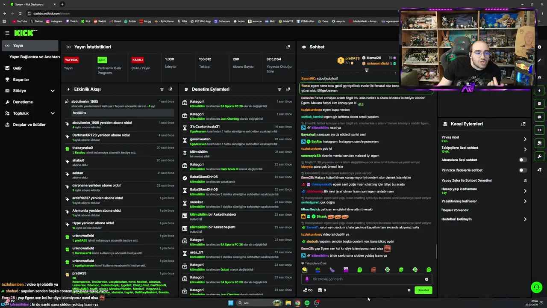Open YouTube bookmark in browser bar
547x308 pixels.
20,21
